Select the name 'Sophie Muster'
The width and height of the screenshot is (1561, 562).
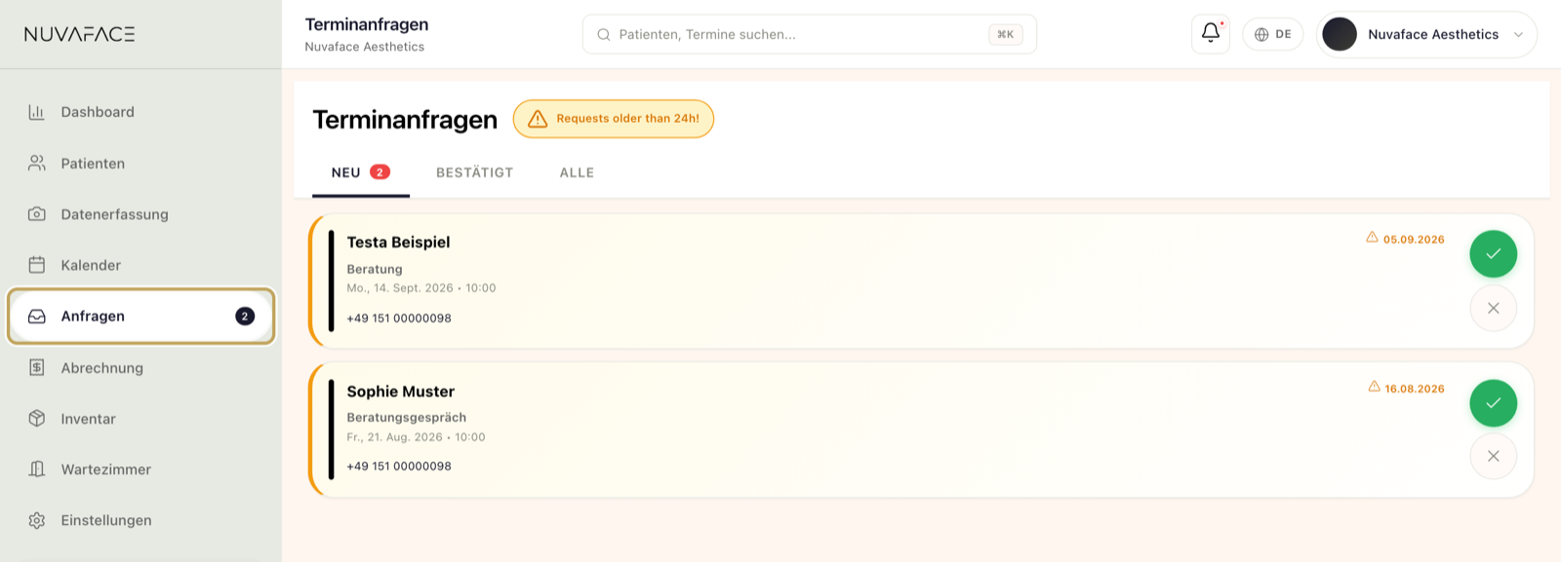point(401,392)
